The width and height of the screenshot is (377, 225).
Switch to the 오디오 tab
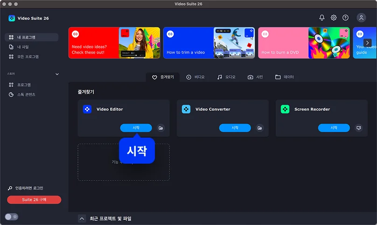(x=226, y=77)
